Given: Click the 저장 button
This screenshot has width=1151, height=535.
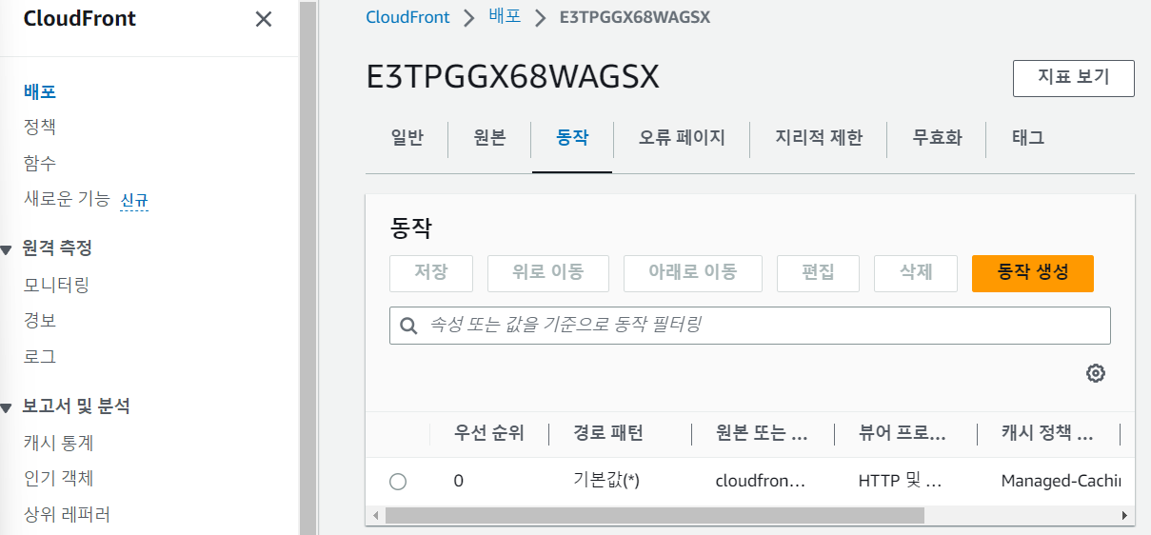Looking at the screenshot, I should point(431,273).
